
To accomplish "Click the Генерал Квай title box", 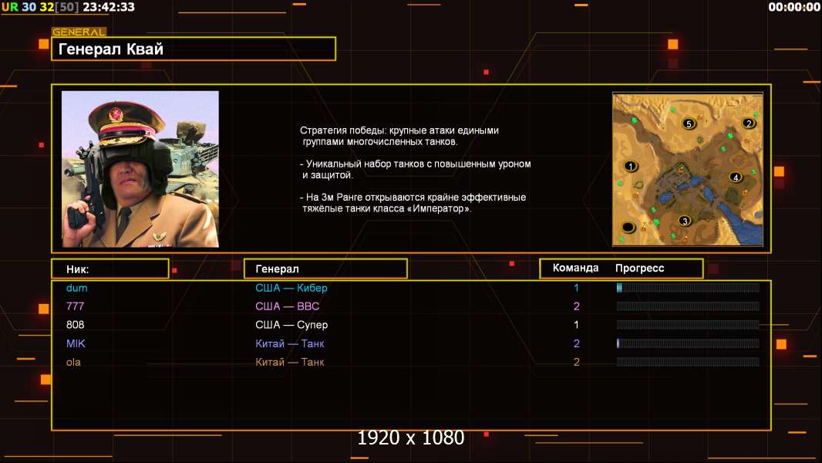I will pos(194,49).
